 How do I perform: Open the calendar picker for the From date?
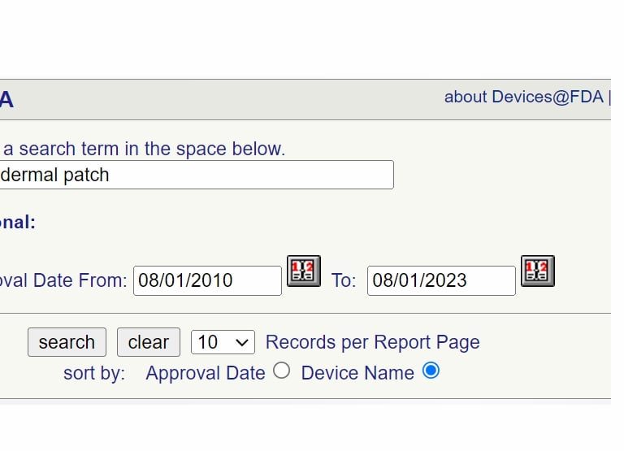[x=304, y=271]
